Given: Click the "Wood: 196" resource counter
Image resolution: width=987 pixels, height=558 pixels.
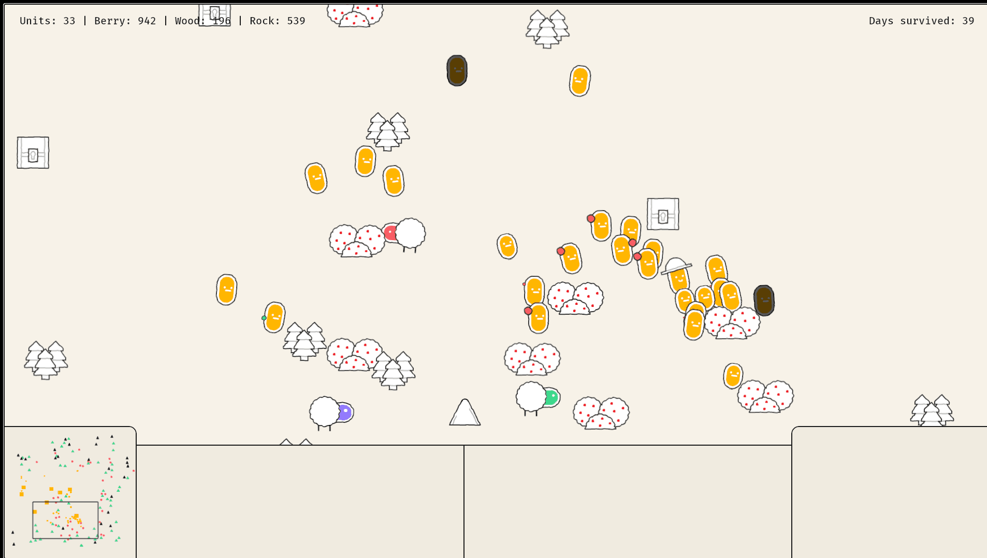Looking at the screenshot, I should [202, 21].
